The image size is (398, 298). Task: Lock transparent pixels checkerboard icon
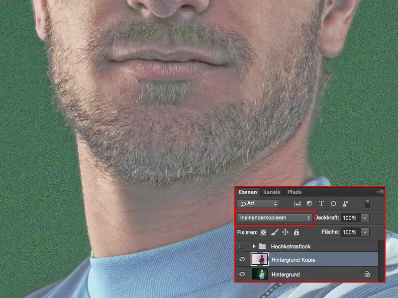(264, 232)
